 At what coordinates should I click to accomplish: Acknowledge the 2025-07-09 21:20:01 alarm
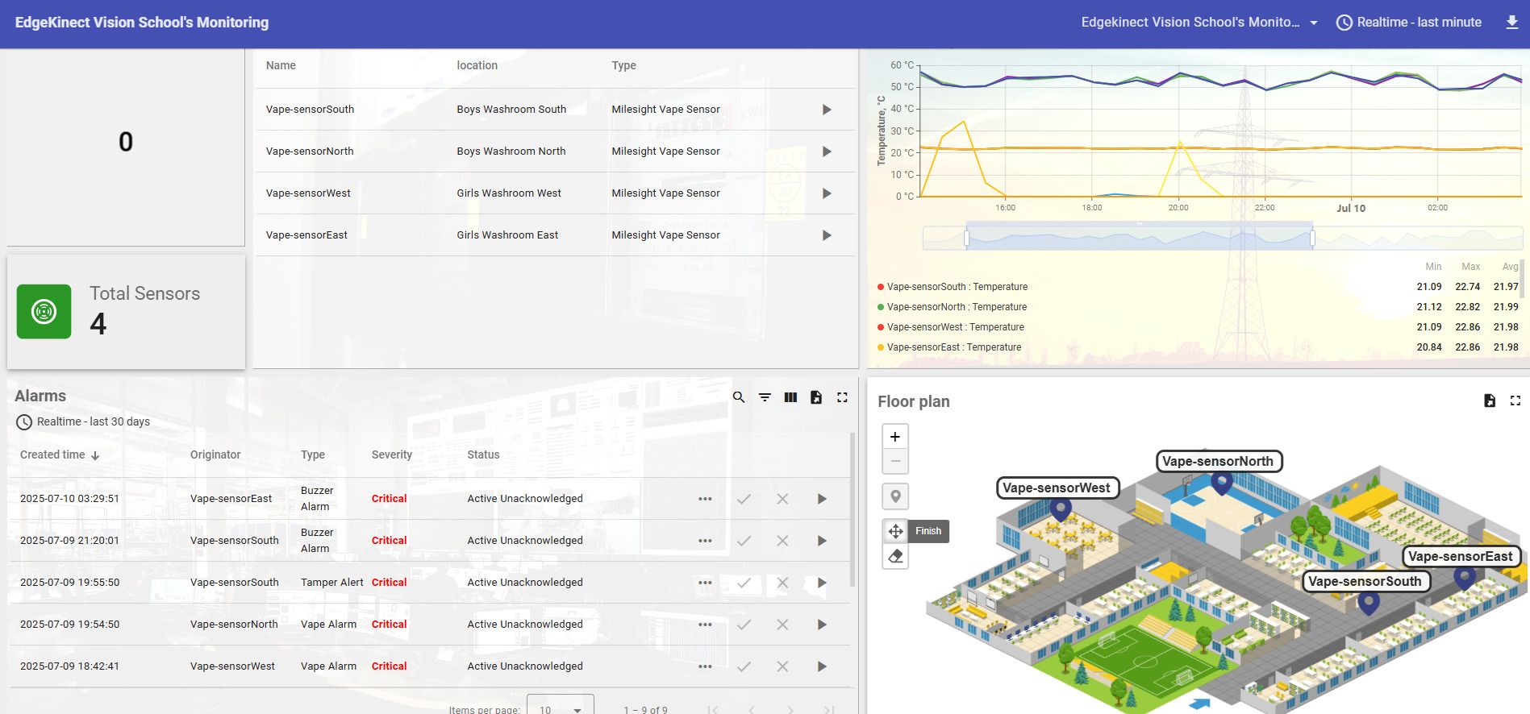[744, 541]
